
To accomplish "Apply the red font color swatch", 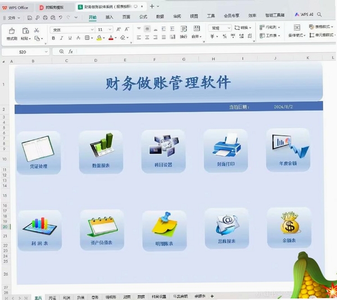I will pyautogui.click(x=111, y=38).
